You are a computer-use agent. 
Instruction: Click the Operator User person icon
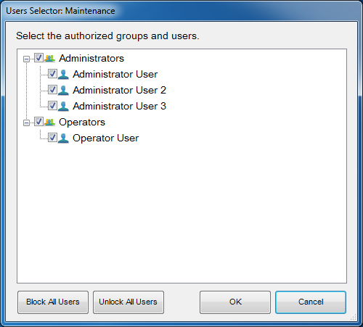tap(63, 138)
